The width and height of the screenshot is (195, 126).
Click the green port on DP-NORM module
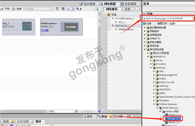point(70,30)
